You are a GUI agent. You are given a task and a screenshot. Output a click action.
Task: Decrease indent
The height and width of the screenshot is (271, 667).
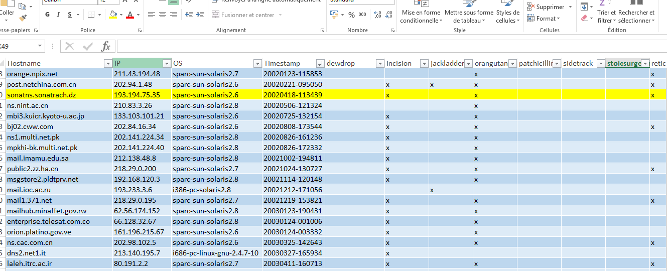pyautogui.click(x=188, y=15)
